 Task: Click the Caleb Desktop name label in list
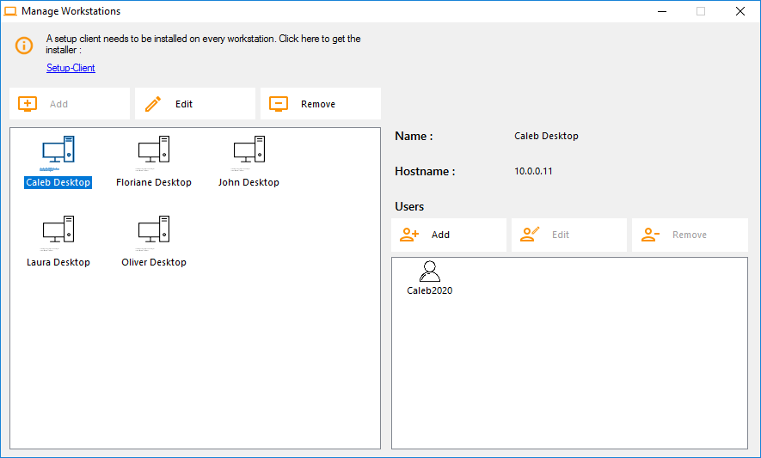click(x=58, y=182)
